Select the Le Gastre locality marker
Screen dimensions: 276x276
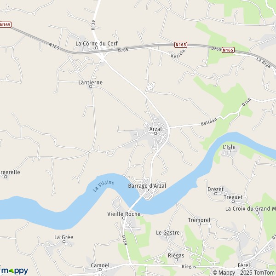click(168, 237)
